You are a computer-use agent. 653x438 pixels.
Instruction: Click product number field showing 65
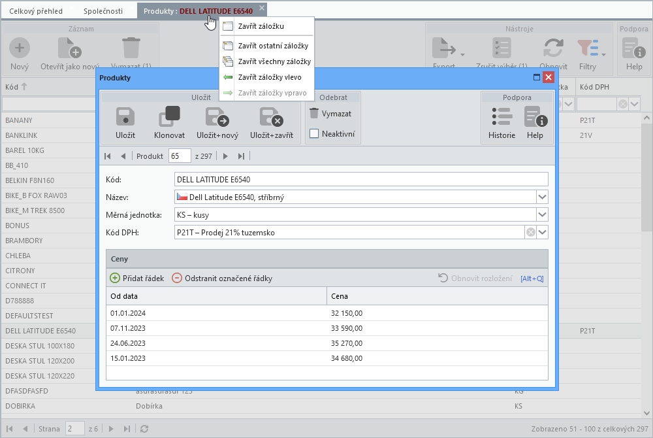pyautogui.click(x=180, y=156)
